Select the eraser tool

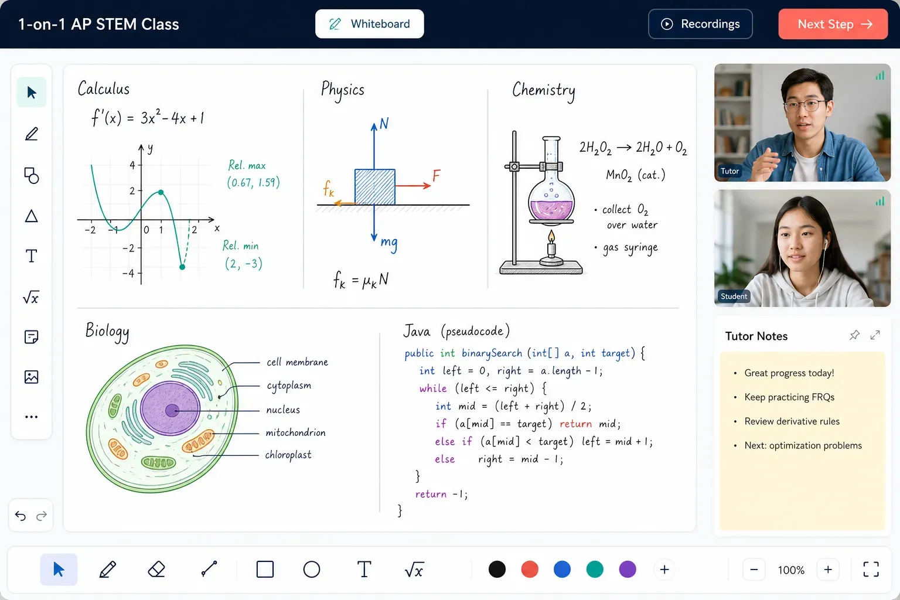(x=156, y=570)
